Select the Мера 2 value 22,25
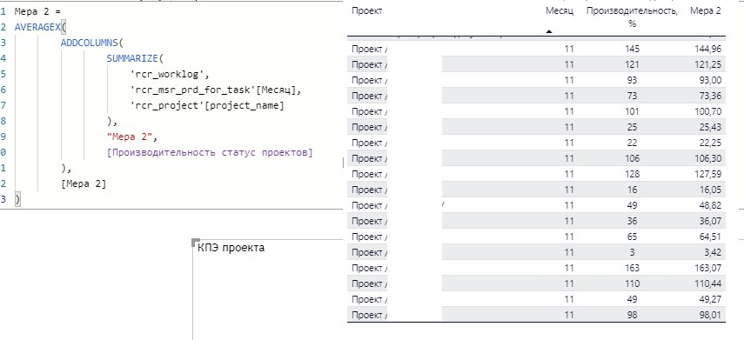744x340 pixels. tap(711, 143)
